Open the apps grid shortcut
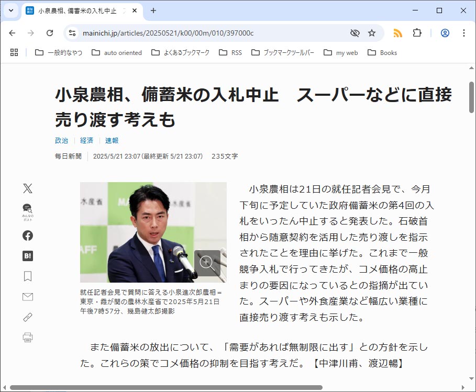This screenshot has height=392, width=476. [14, 52]
